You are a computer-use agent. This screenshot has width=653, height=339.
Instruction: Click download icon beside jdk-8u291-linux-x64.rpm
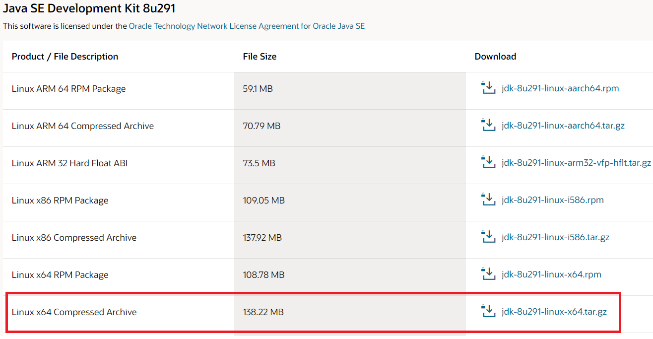pyautogui.click(x=489, y=274)
